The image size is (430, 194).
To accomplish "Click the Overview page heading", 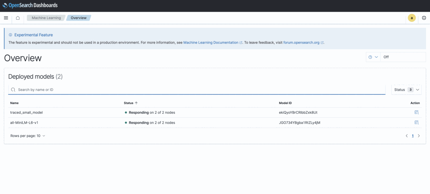I will click(x=23, y=58).
